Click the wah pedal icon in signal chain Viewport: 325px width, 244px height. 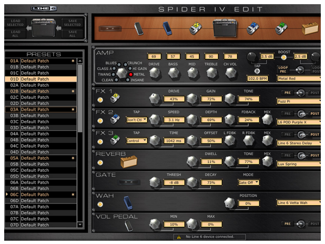(167, 28)
